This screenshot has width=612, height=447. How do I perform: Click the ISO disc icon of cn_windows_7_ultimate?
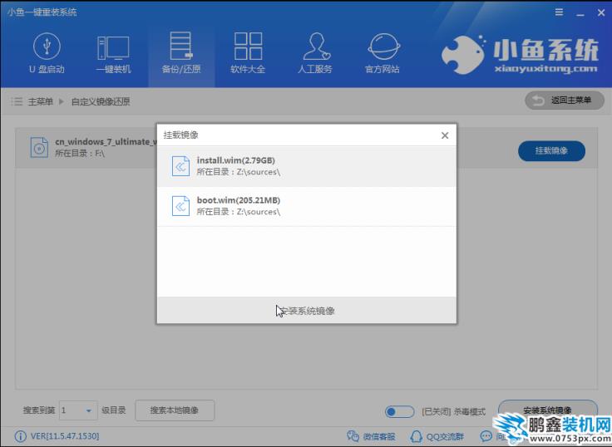[x=39, y=147]
